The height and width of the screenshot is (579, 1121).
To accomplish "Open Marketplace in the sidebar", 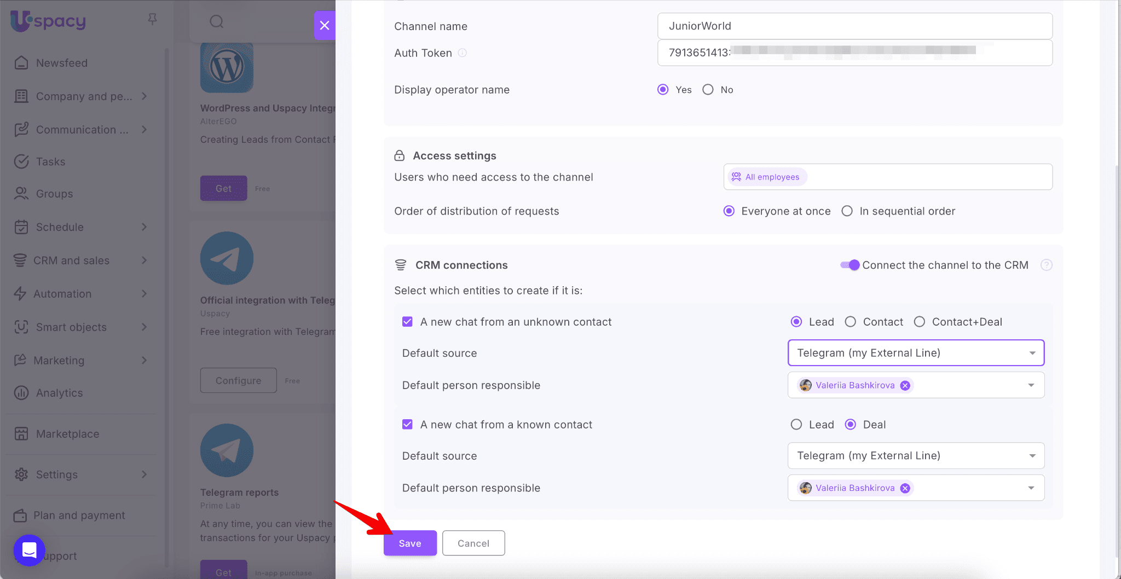I will click(x=67, y=434).
